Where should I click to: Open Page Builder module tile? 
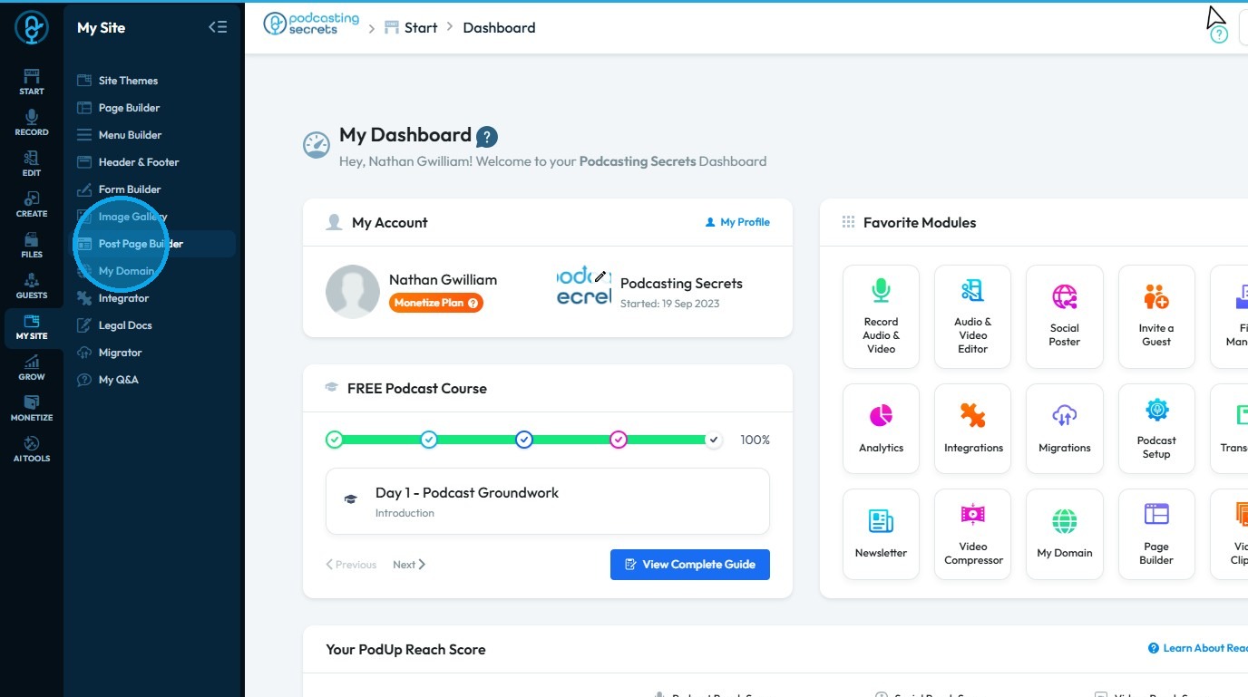[x=1156, y=535]
